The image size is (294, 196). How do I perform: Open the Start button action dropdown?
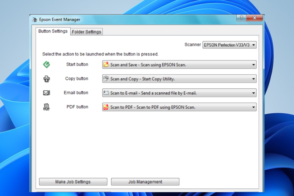tap(179, 64)
